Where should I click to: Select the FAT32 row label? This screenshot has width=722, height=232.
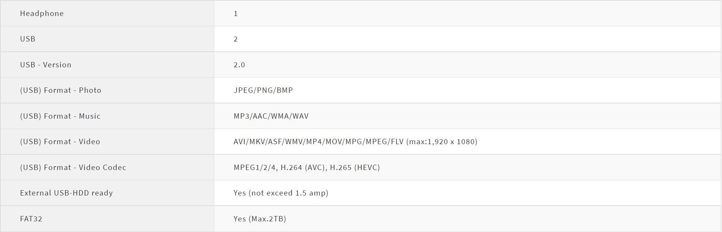click(x=31, y=219)
